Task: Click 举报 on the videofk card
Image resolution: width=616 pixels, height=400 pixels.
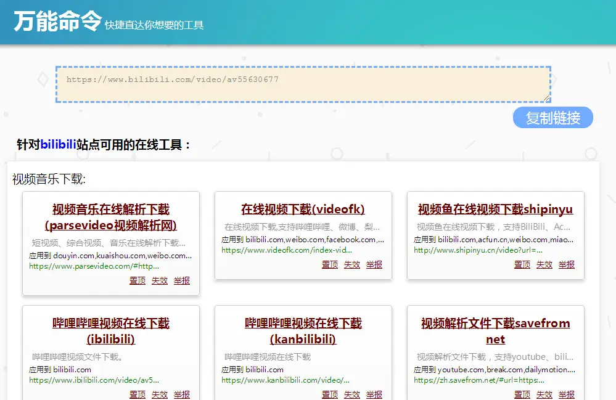Action: [x=374, y=264]
